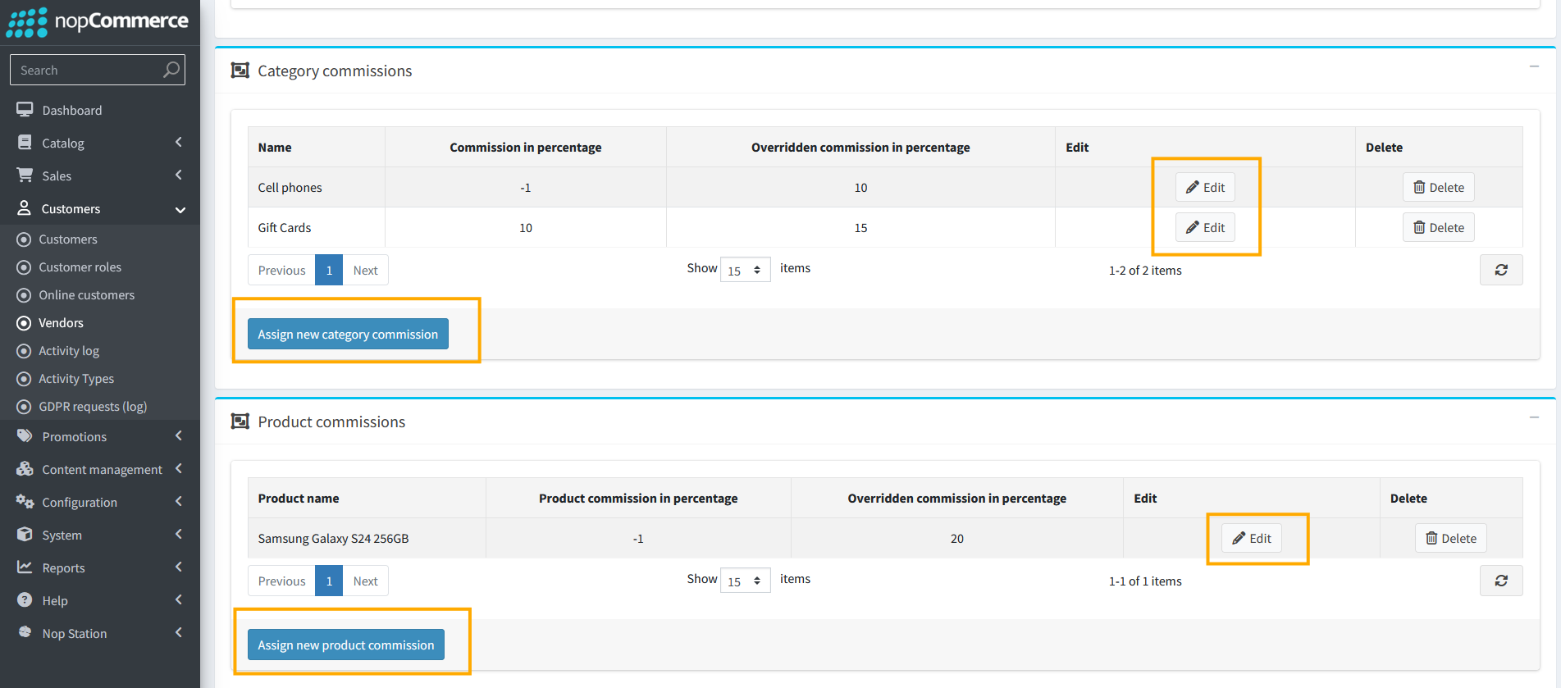Click the System cube icon

tap(25, 535)
